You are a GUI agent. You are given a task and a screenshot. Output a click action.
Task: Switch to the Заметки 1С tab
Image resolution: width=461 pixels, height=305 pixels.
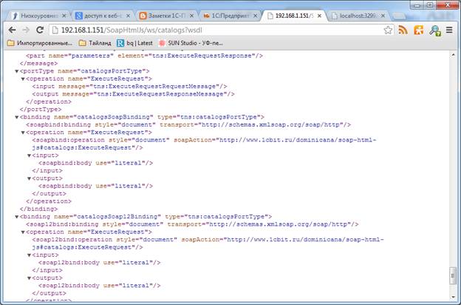tap(166, 15)
